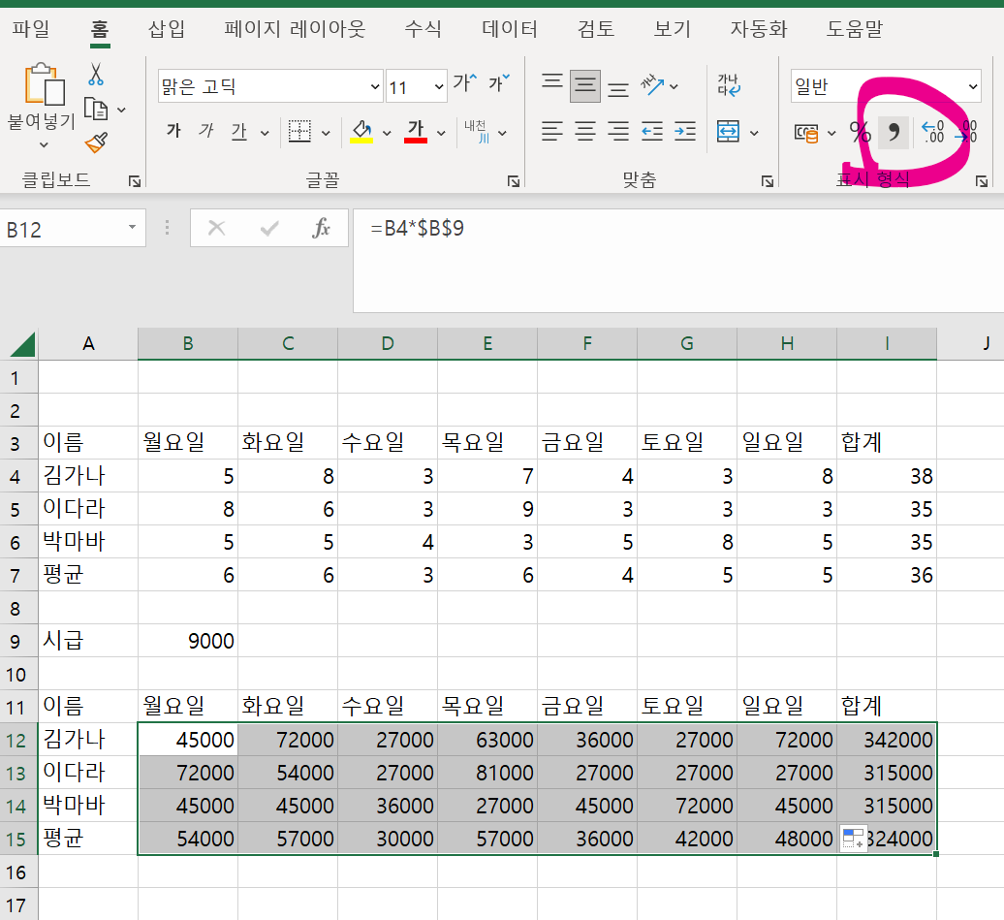This screenshot has width=1004, height=920.
Task: Expand merge cells dropdown arrow
Action: (754, 133)
